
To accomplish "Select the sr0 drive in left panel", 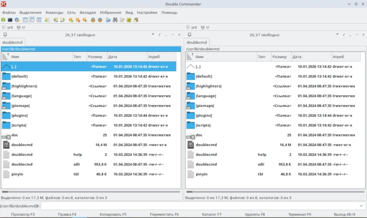I will point(7,27).
